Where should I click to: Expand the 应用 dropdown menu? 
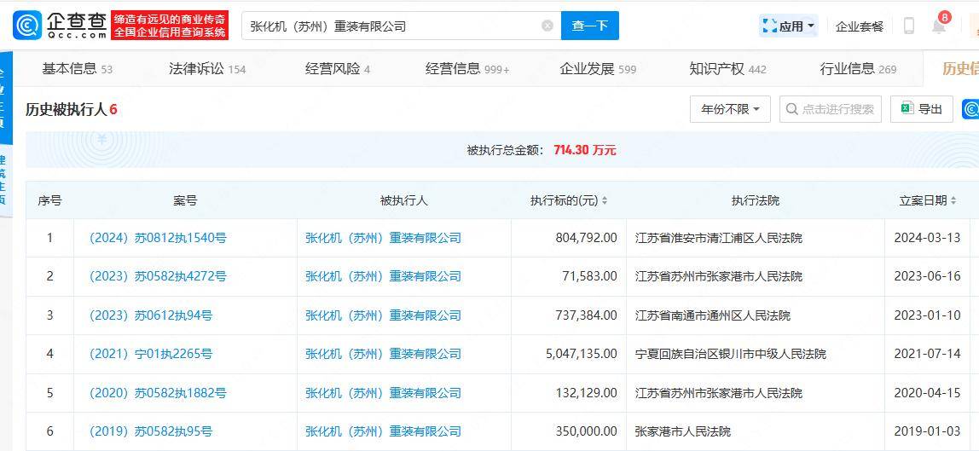click(789, 26)
